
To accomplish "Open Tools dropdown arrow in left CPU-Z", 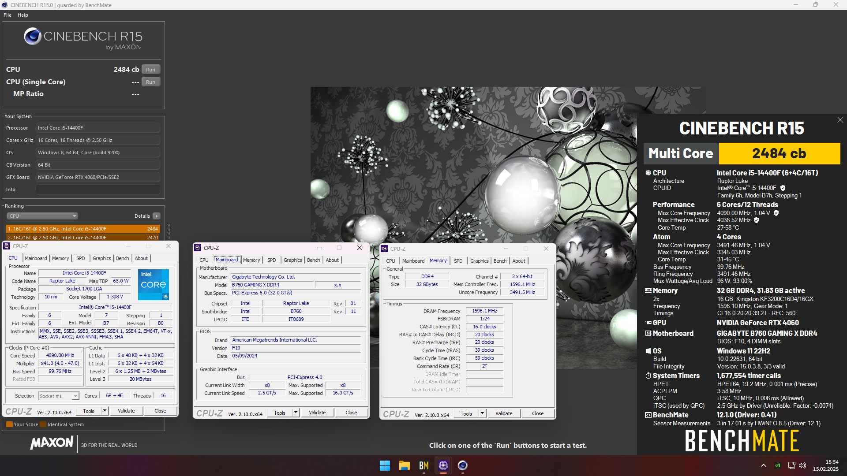I will [105, 411].
